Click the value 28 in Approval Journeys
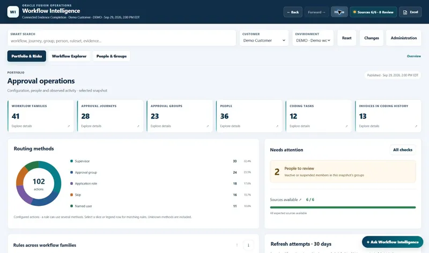The image size is (429, 253). coord(85,116)
